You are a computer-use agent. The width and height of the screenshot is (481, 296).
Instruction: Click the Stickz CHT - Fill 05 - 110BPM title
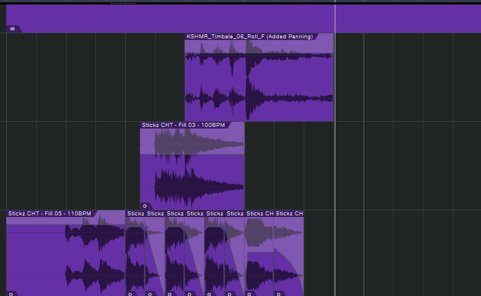pyautogui.click(x=50, y=214)
